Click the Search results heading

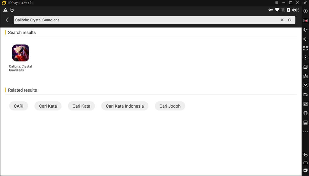(22, 33)
